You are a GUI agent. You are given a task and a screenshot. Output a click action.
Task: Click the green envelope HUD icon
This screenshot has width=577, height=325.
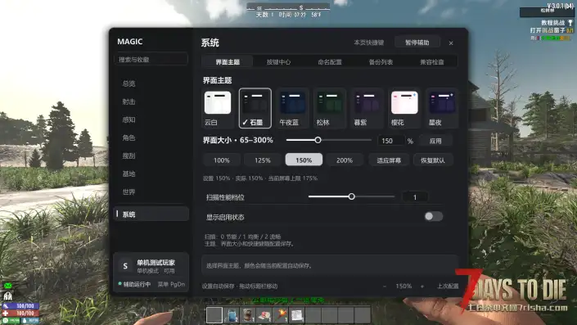click(7, 286)
